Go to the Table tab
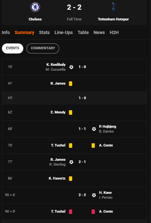Viewport: 151px width, 223px height. coord(83,32)
